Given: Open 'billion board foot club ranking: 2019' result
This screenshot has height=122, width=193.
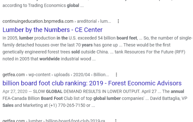Looking at the screenshot, I should point(92,83).
